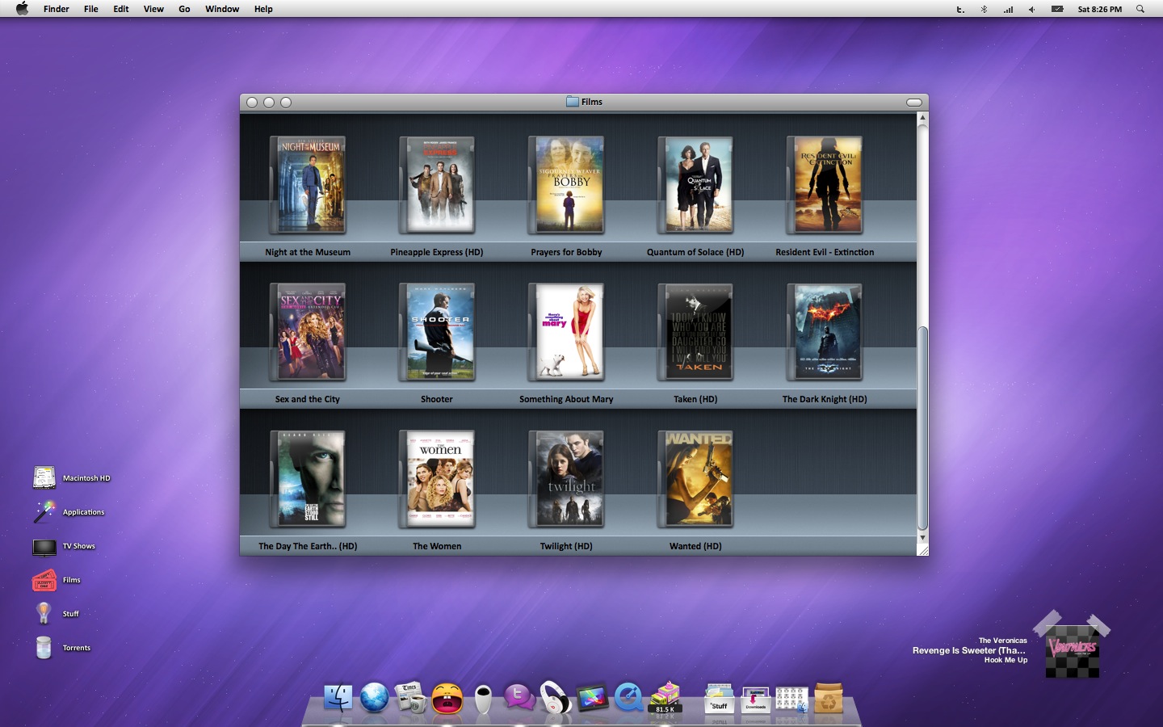The image size is (1163, 727).
Task: Select The Women film cover icon
Action: (437, 479)
